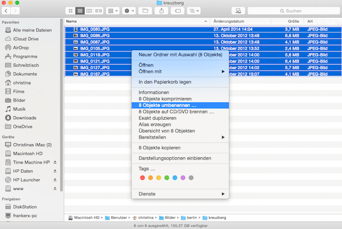Click the Suchen search field

point(305,11)
